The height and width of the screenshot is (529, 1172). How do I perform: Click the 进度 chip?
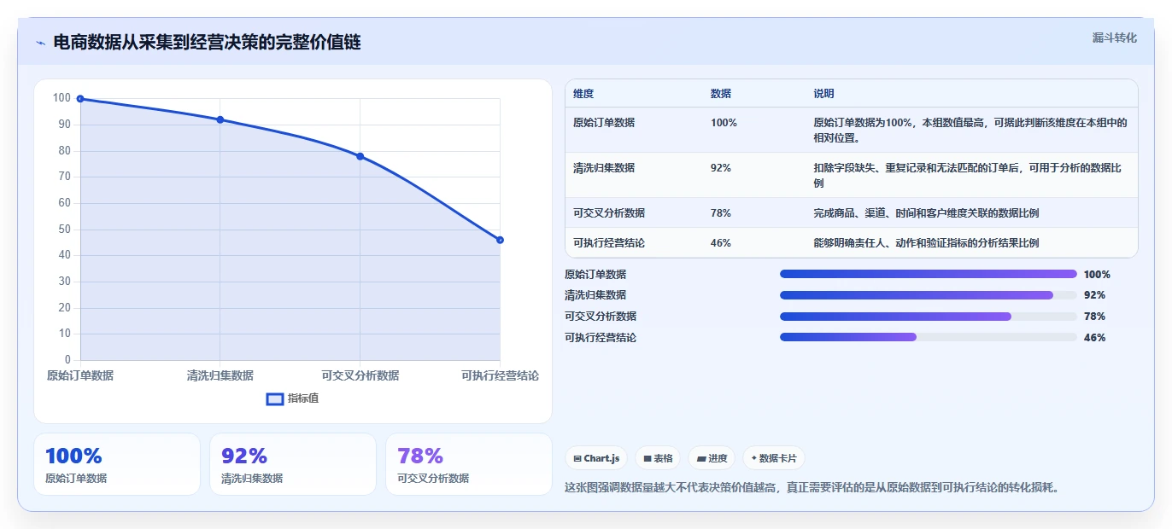coord(712,458)
